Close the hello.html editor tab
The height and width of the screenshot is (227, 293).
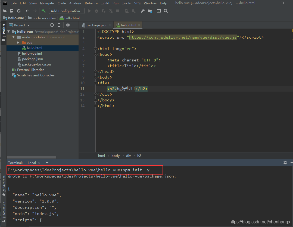tap(139, 25)
